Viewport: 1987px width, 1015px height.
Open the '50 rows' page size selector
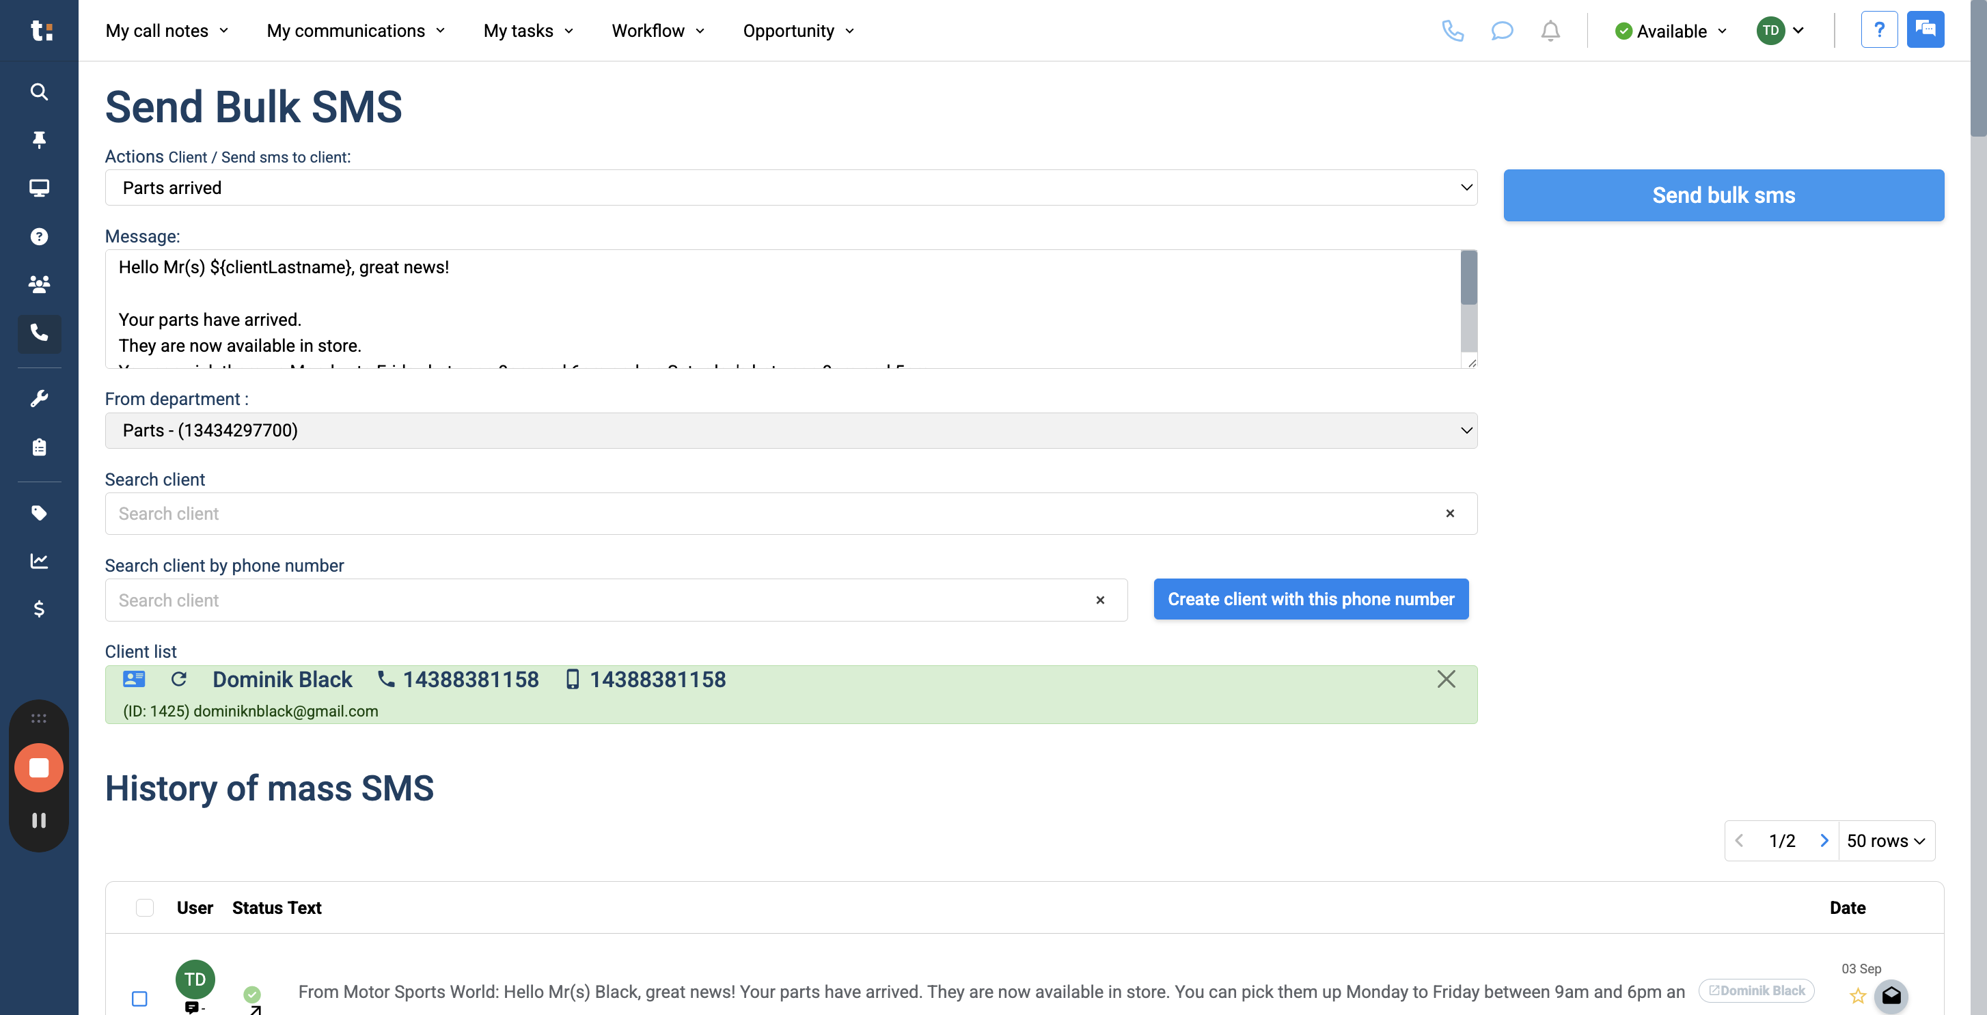(1887, 841)
